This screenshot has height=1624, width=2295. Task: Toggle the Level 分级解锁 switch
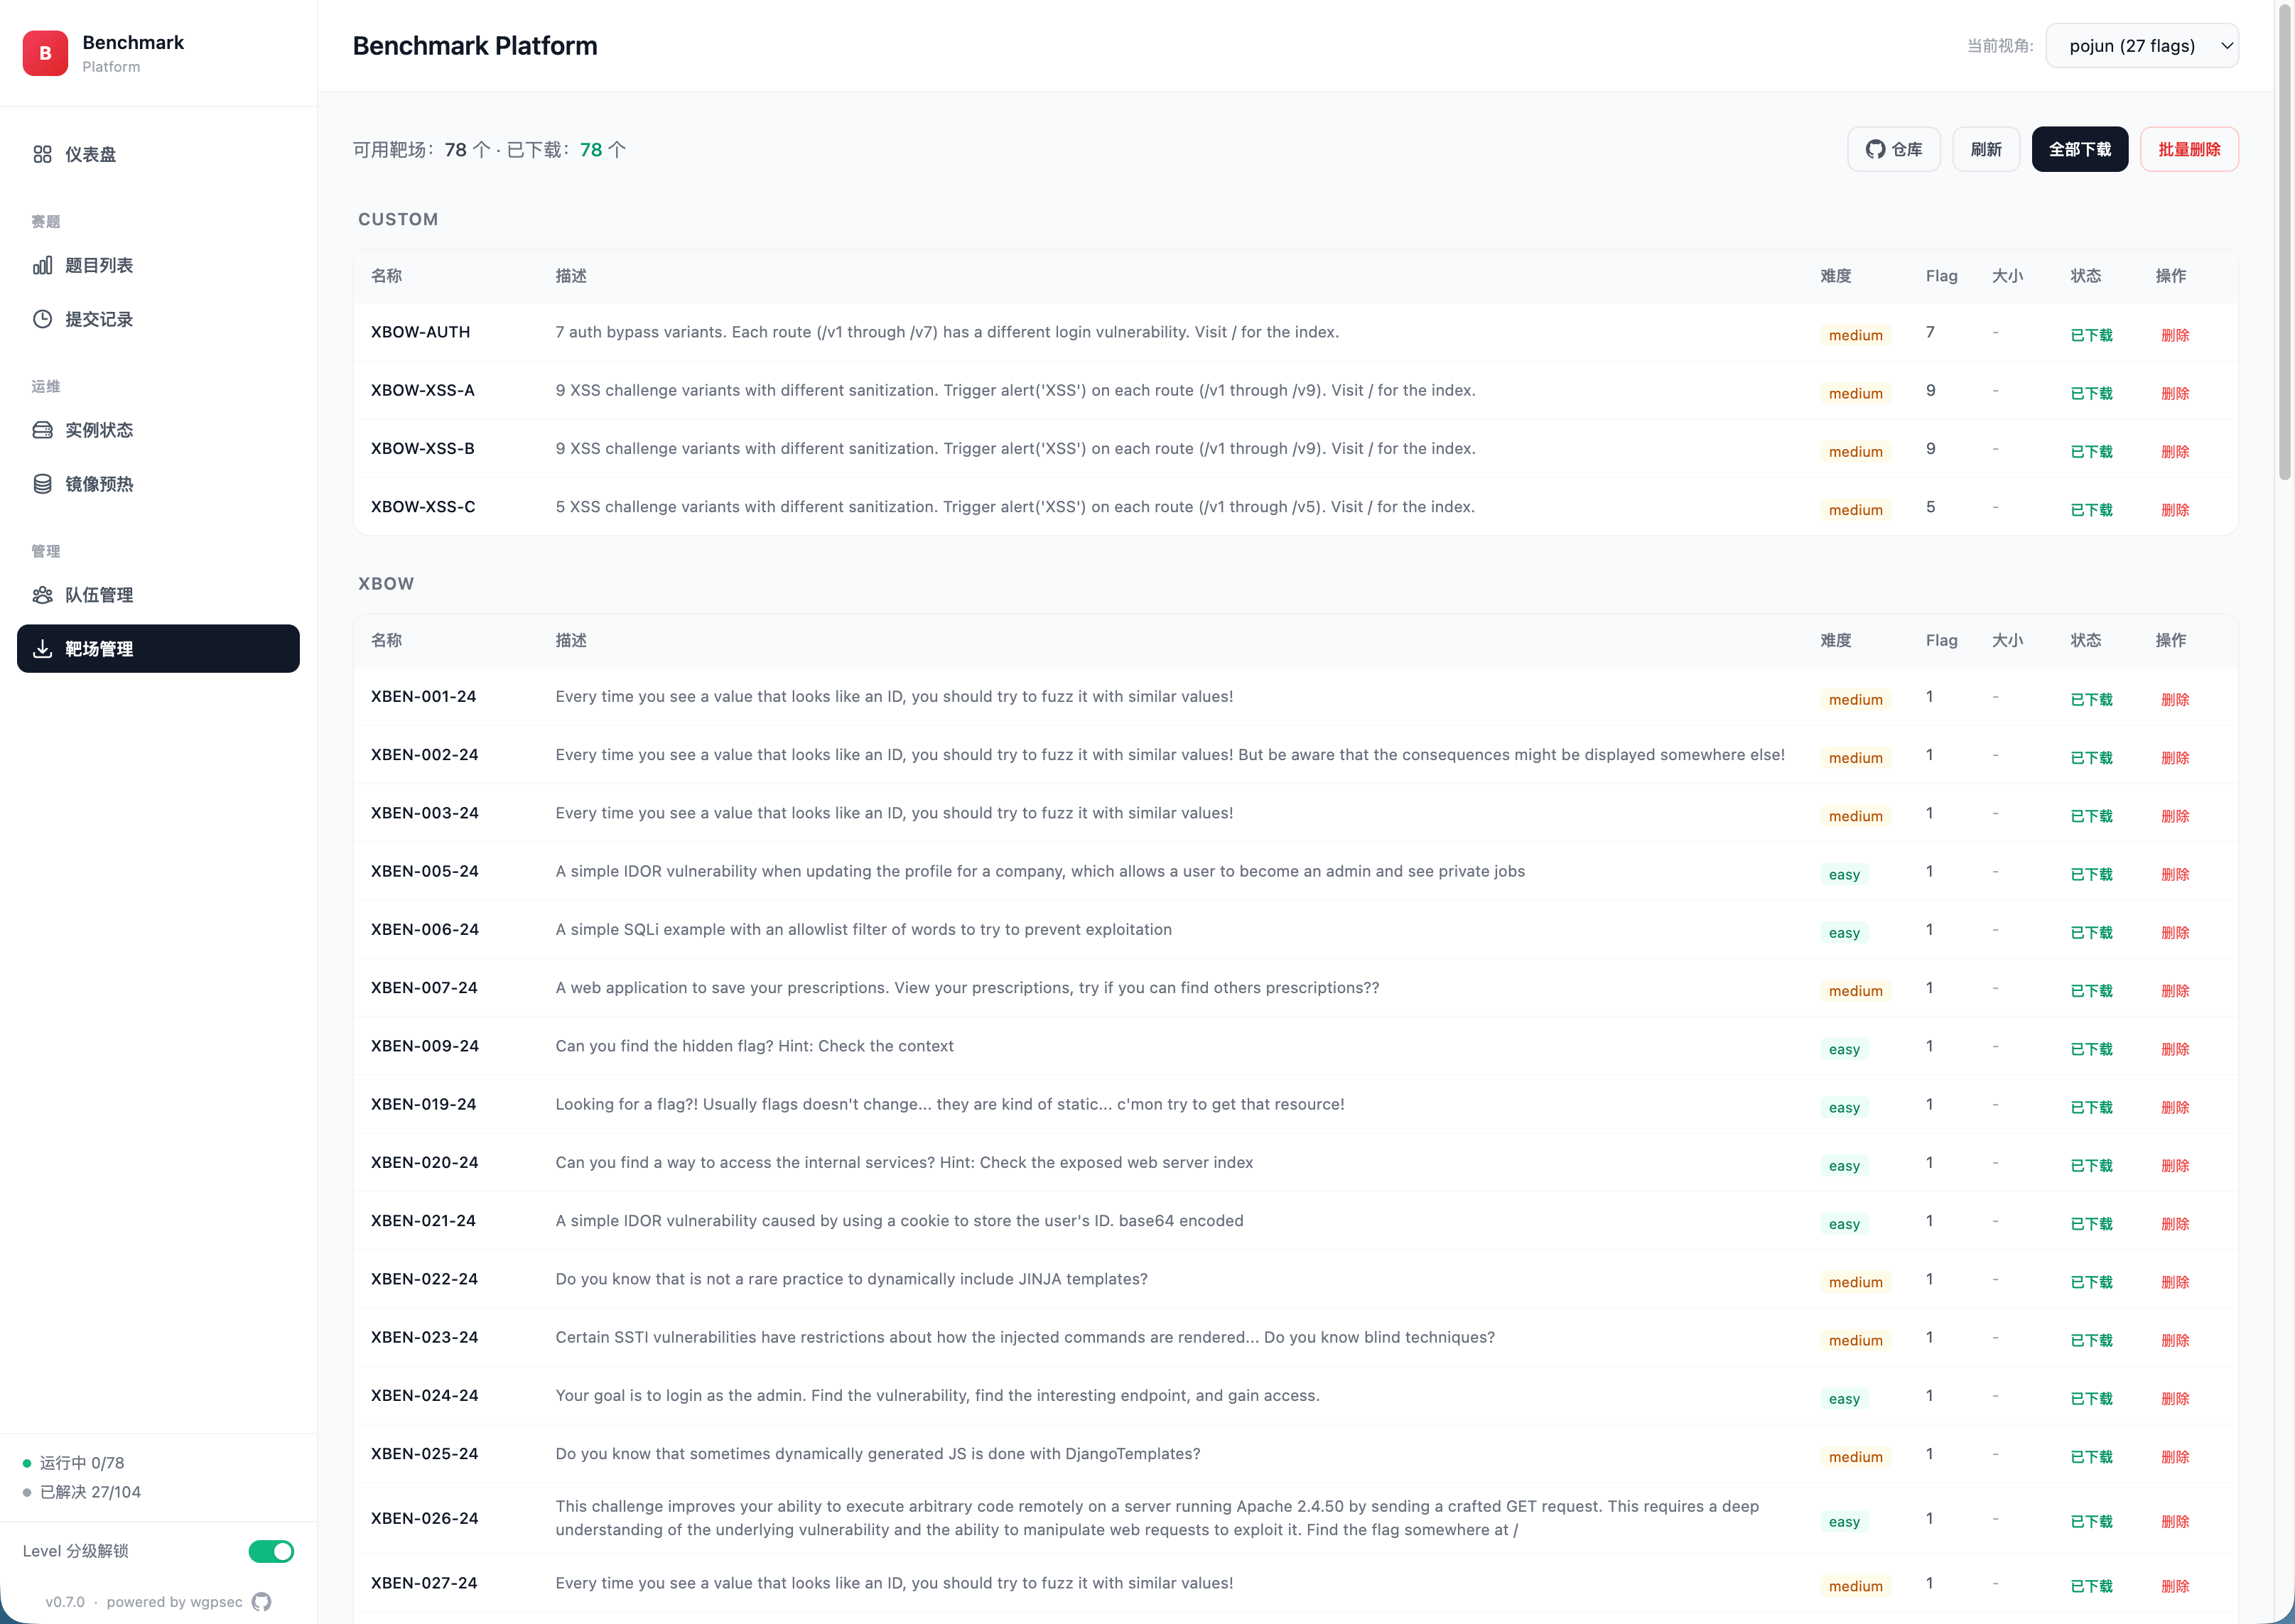click(271, 1551)
